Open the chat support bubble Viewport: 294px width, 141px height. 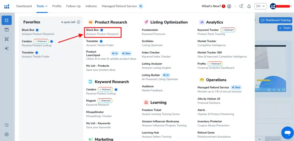287,132
